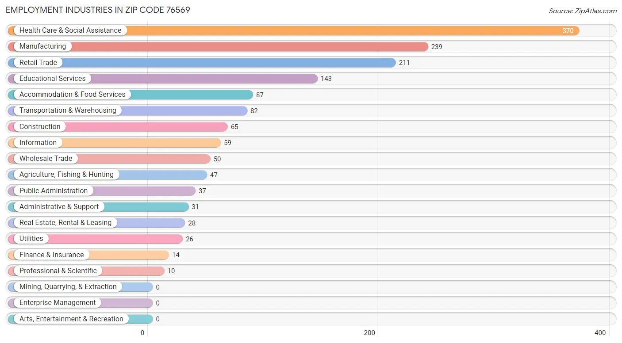622x343 pixels.
Task: Click the 82 value for Transportation & Warehousing
Action: click(x=254, y=111)
